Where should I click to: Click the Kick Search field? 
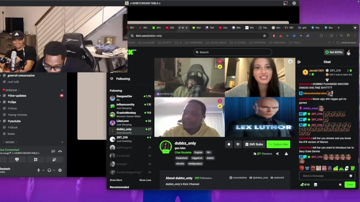[233, 52]
